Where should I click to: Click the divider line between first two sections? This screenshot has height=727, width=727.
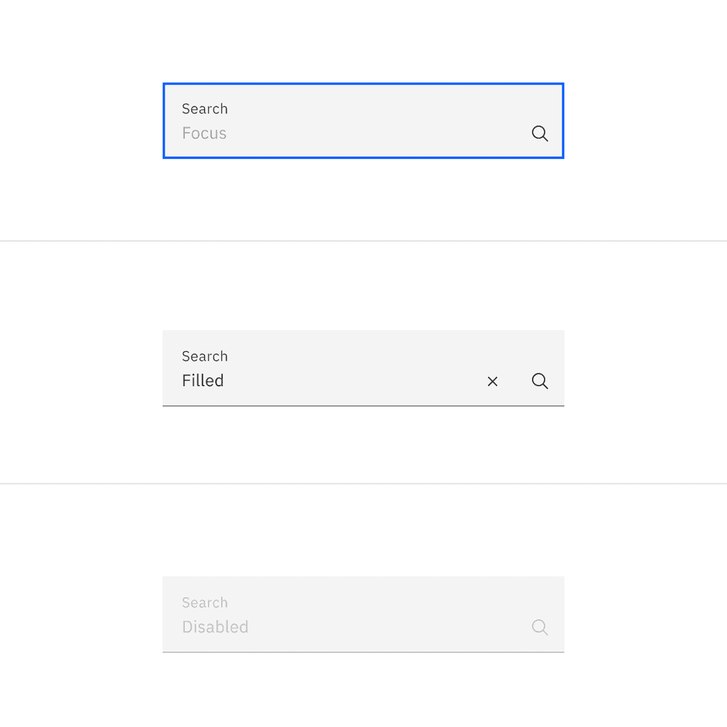pyautogui.click(x=363, y=240)
